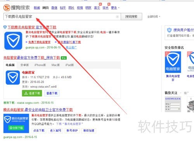Select the iPad版 tab
Screen dimensions: 194x141
(69, 65)
